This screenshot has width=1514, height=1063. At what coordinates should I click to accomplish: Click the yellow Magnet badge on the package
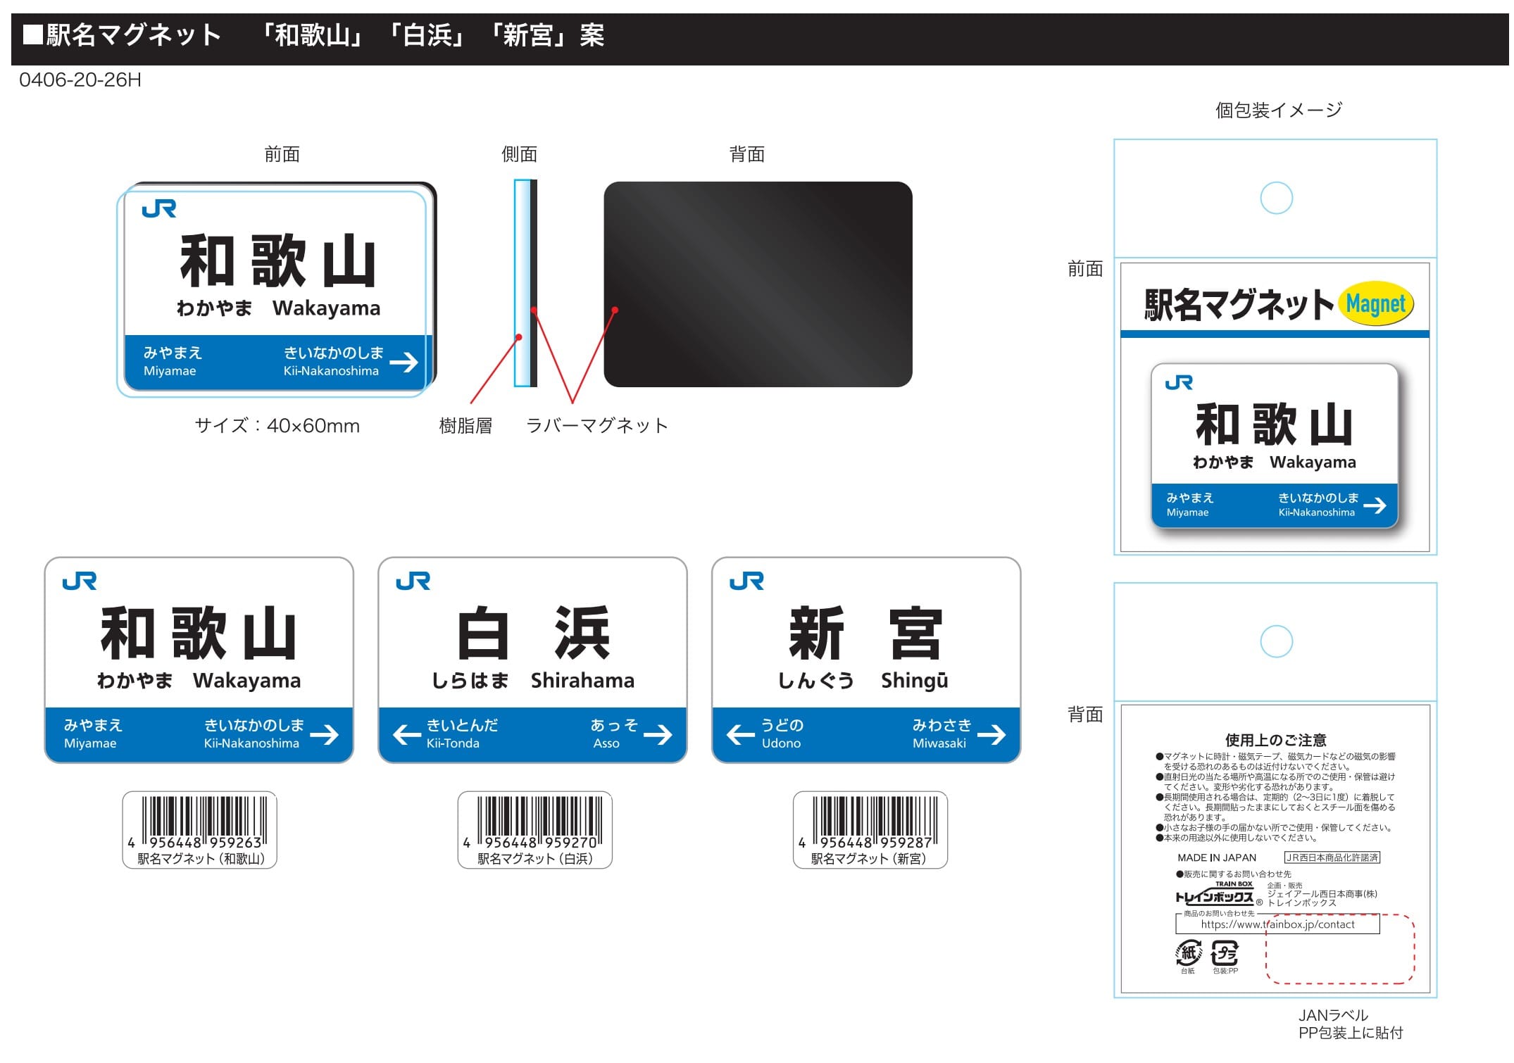pos(1375,304)
